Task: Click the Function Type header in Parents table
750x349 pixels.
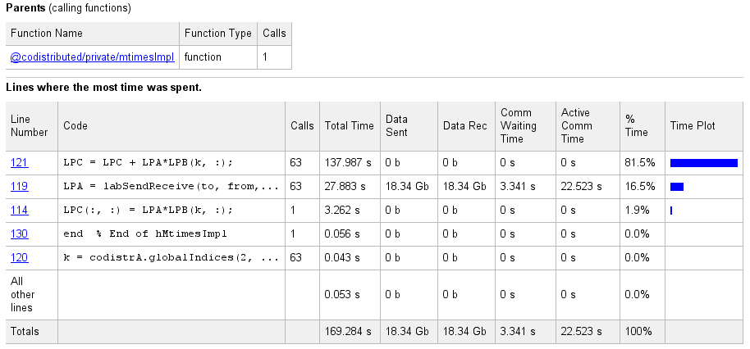Action: 217,34
